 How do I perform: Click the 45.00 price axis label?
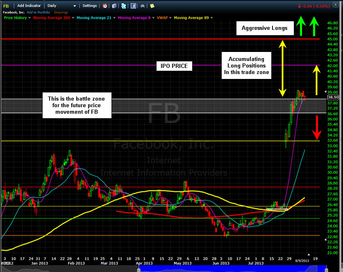tap(332, 39)
